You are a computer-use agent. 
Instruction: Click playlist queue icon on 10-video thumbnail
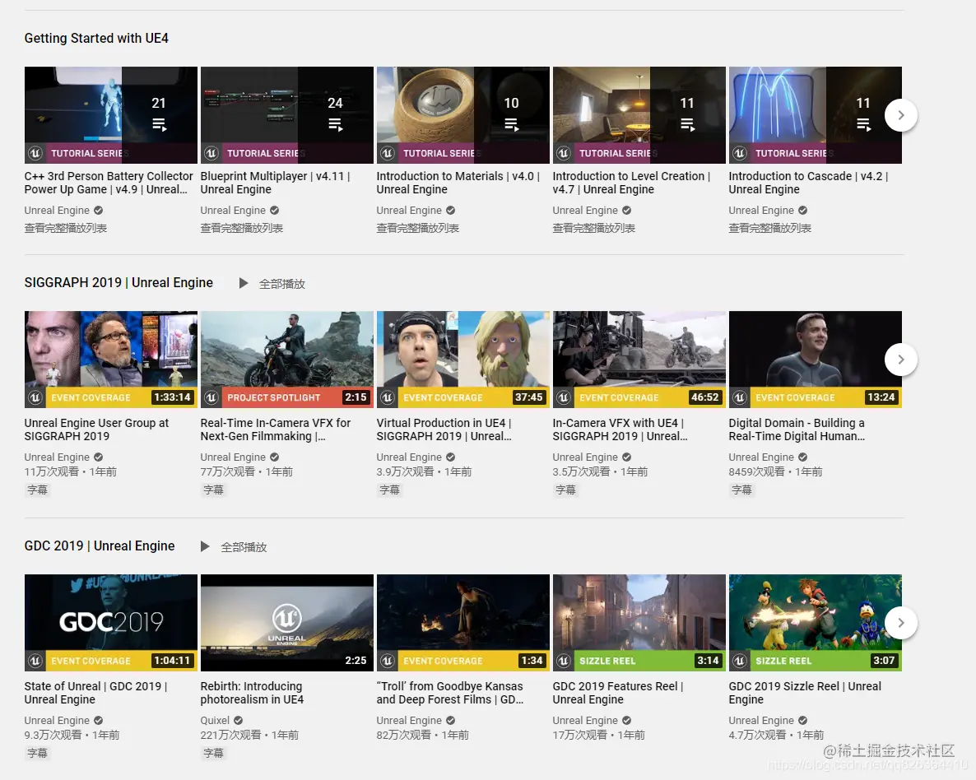click(512, 124)
